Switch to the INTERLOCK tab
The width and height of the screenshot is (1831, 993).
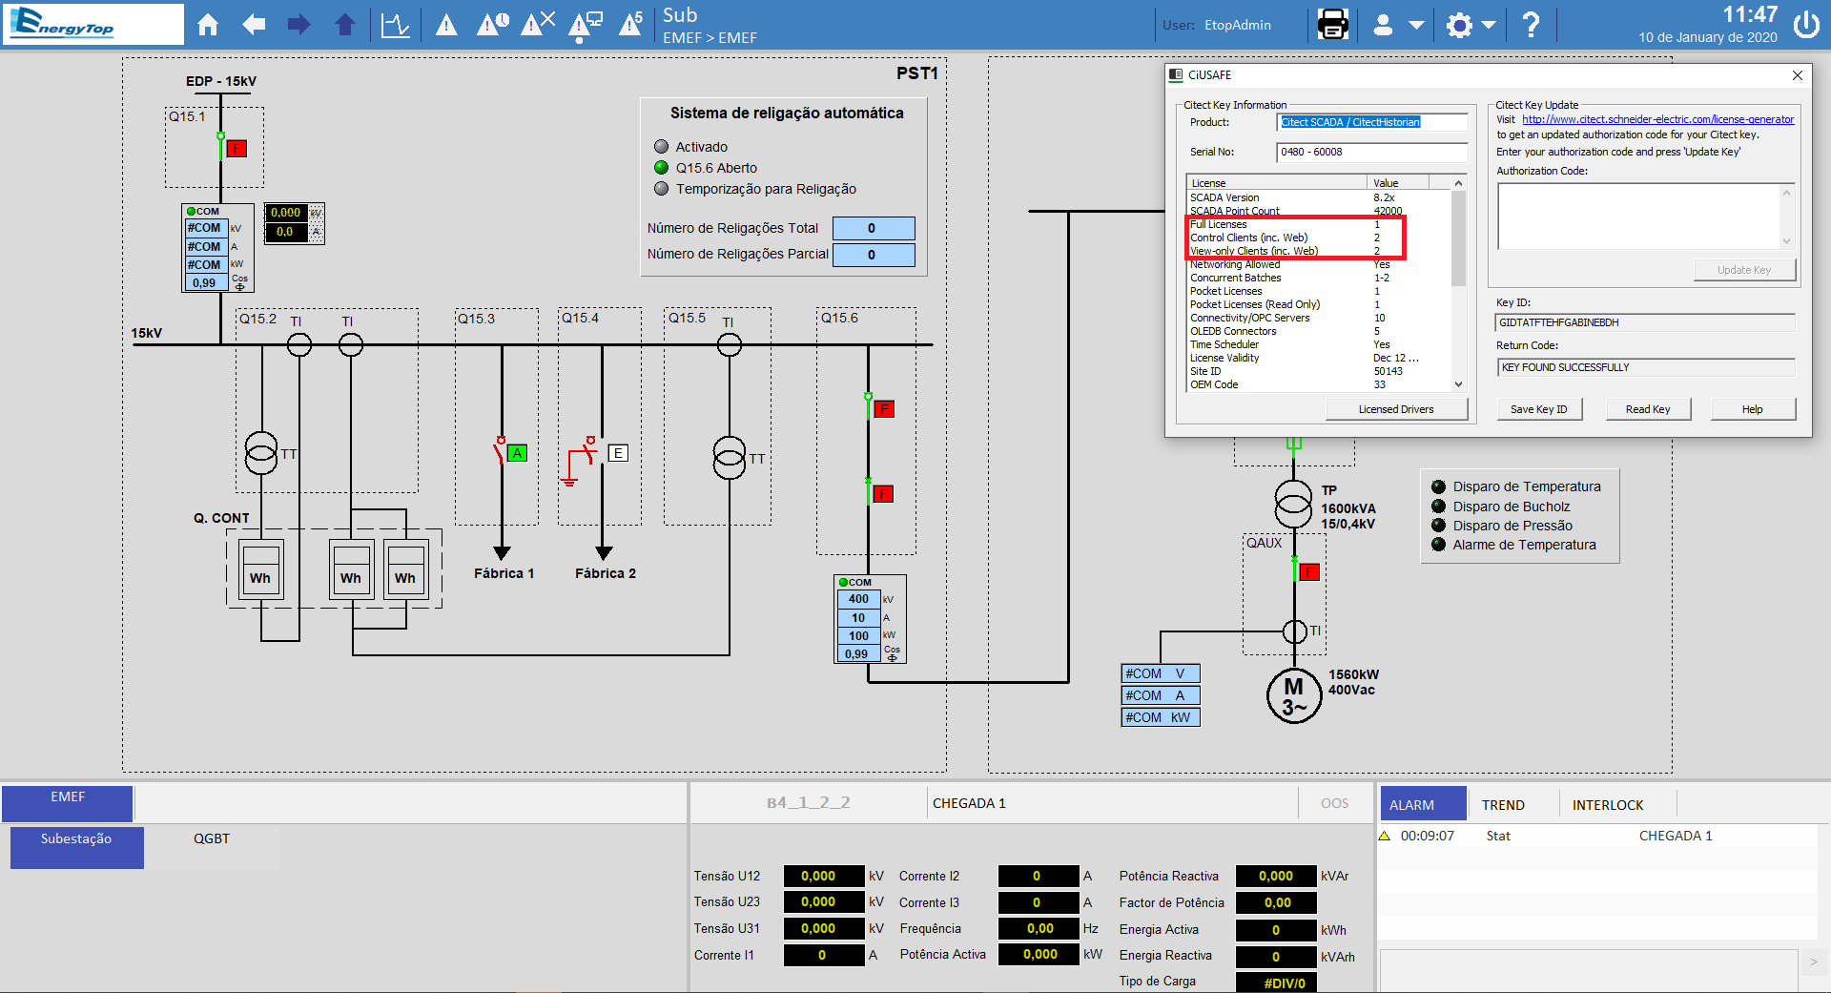point(1608,805)
